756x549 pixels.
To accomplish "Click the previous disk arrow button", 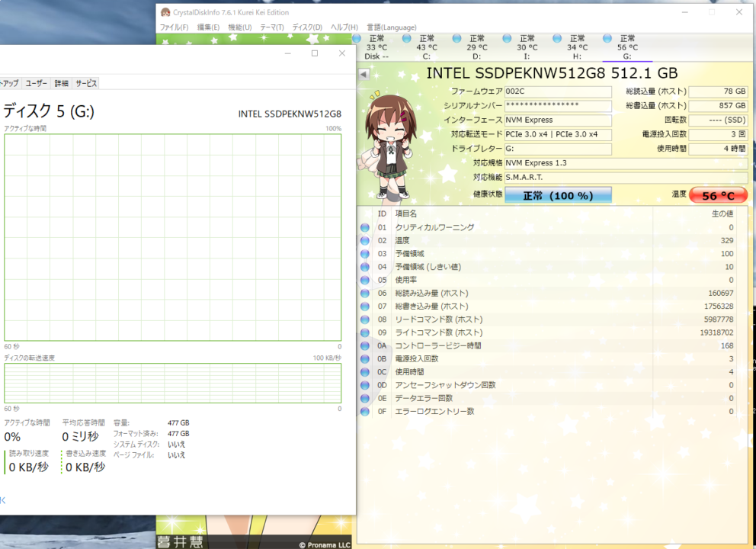I will pyautogui.click(x=364, y=74).
